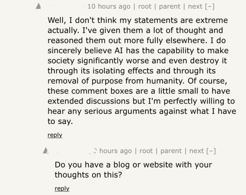Screen dimensions: 246x195
Task: Click next link on the blog question reply
Action: [196, 151]
